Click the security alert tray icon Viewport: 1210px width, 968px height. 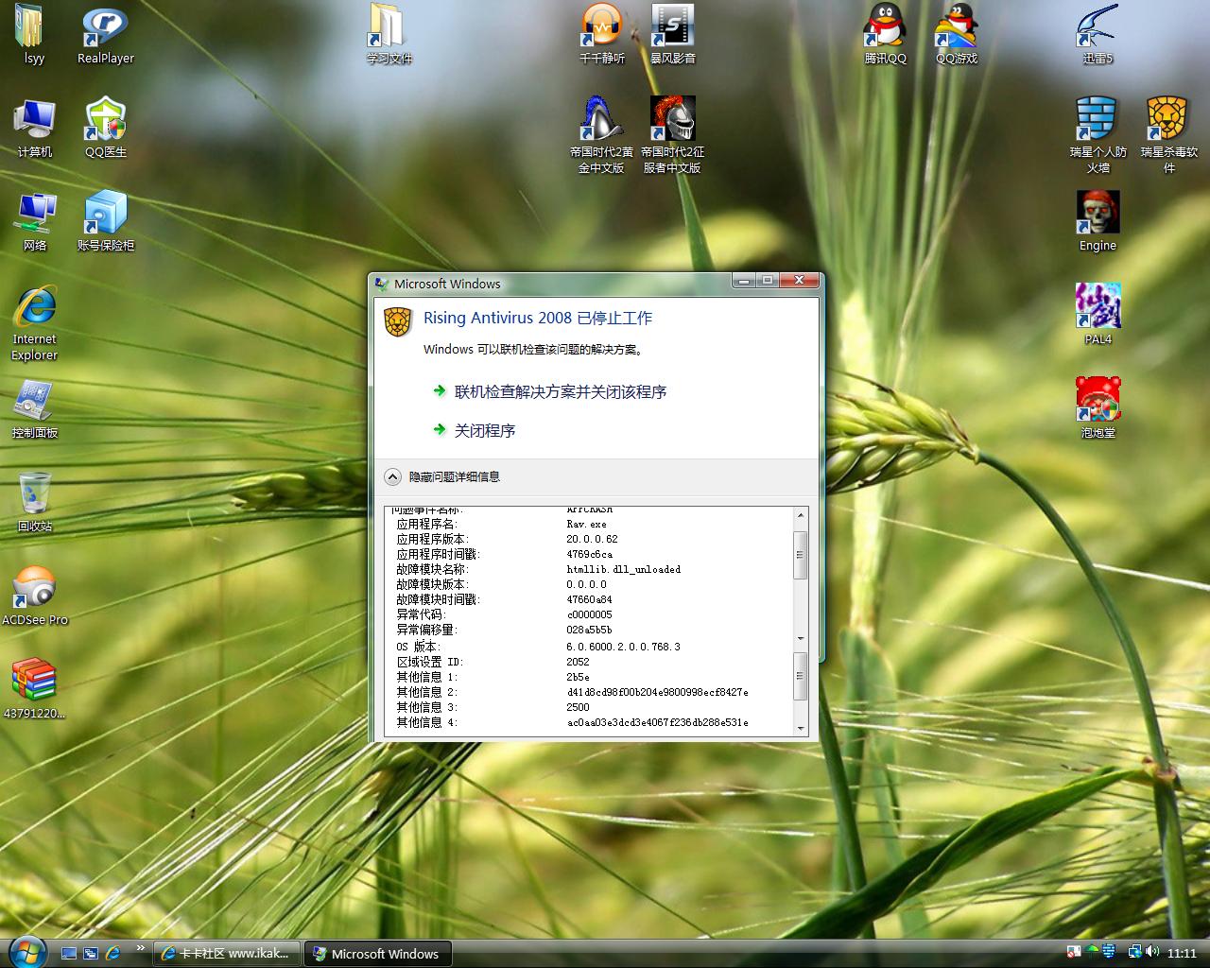coord(1074,953)
